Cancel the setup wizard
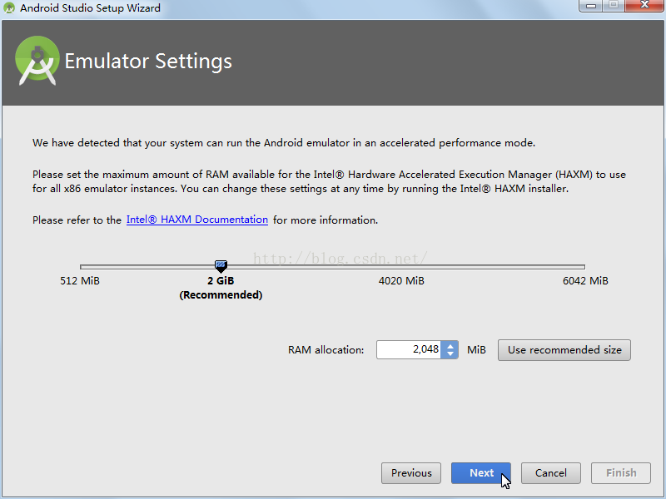The height and width of the screenshot is (499, 666). click(x=551, y=472)
